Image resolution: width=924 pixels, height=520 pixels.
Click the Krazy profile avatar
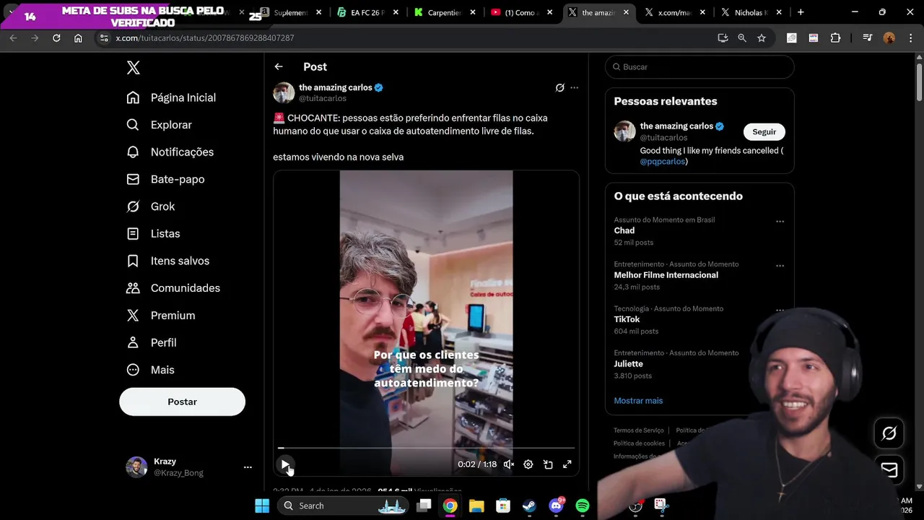(x=136, y=467)
